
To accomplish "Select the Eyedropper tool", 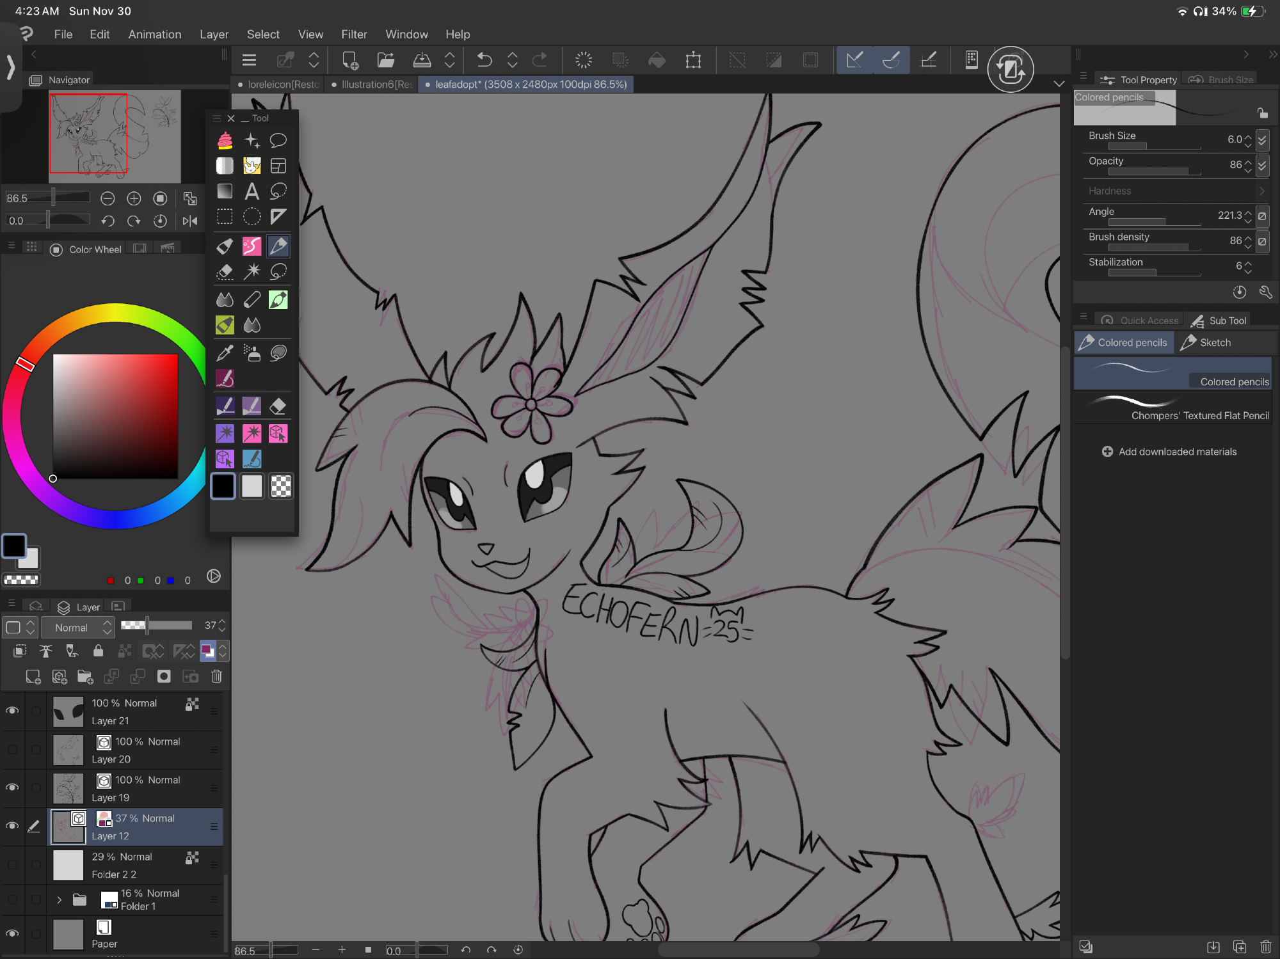I will pos(225,353).
